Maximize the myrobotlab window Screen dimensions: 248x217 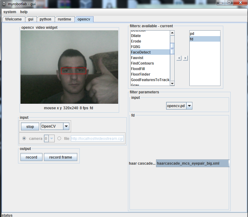229,3
